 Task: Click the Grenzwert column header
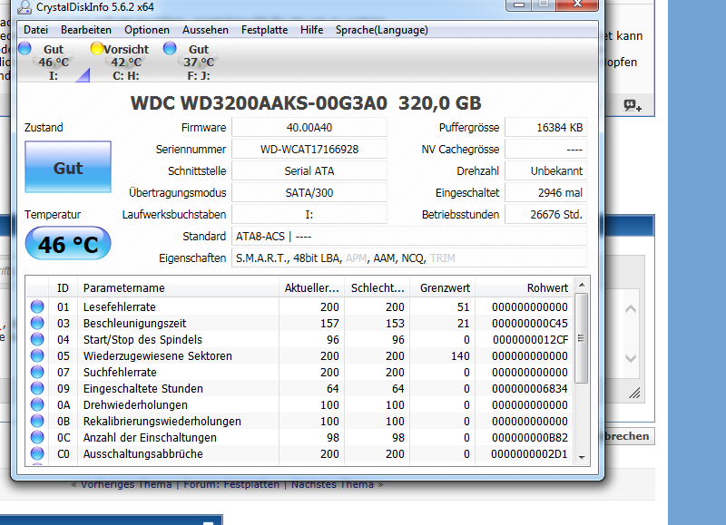(x=443, y=287)
